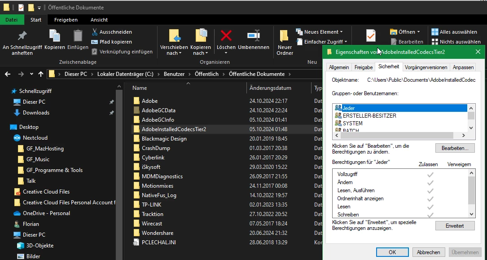Image resolution: width=487 pixels, height=260 pixels.
Task: Click Bearbeiten in the ribbon Öffnen group
Action: click(407, 42)
